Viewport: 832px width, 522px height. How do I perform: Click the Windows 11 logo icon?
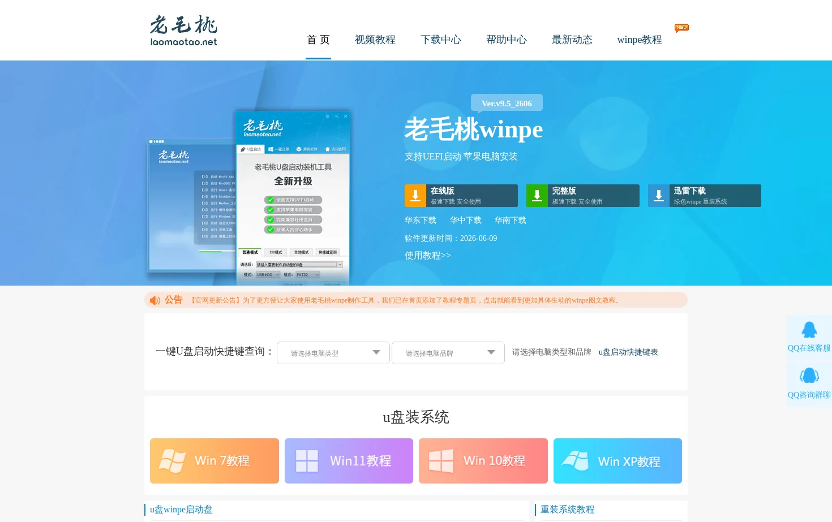click(x=307, y=461)
